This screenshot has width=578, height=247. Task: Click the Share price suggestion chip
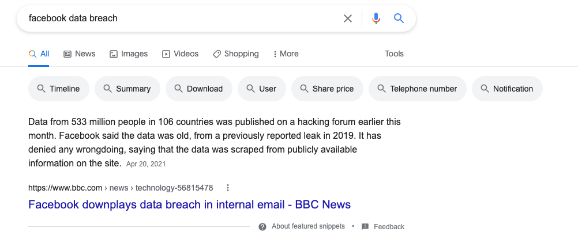(x=326, y=89)
